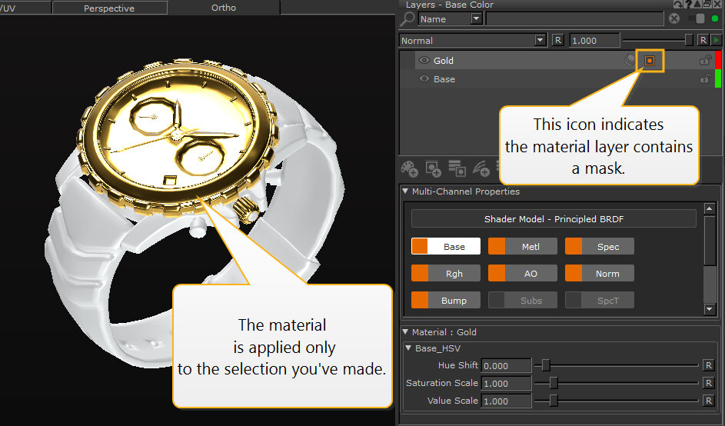Screen dimensions: 725x426
Task: Click the add mask layer icon
Action: point(433,167)
